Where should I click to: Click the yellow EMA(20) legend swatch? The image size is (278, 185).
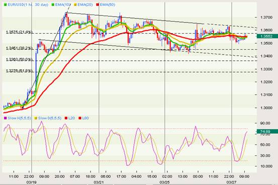75,5
